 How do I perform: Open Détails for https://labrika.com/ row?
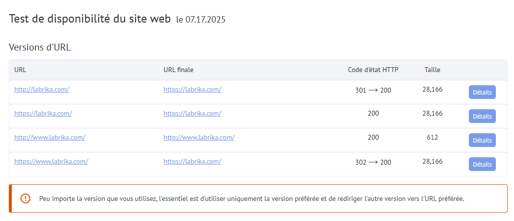(x=482, y=116)
